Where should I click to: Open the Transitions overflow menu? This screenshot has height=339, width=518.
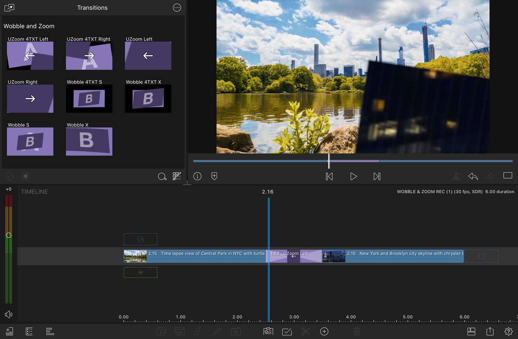pyautogui.click(x=177, y=8)
